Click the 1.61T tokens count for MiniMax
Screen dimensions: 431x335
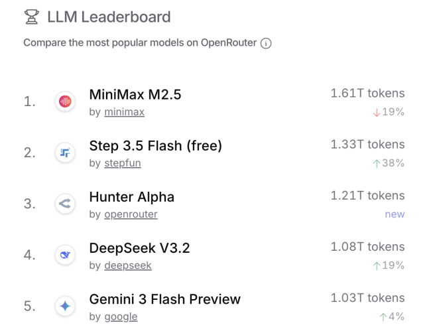(367, 94)
